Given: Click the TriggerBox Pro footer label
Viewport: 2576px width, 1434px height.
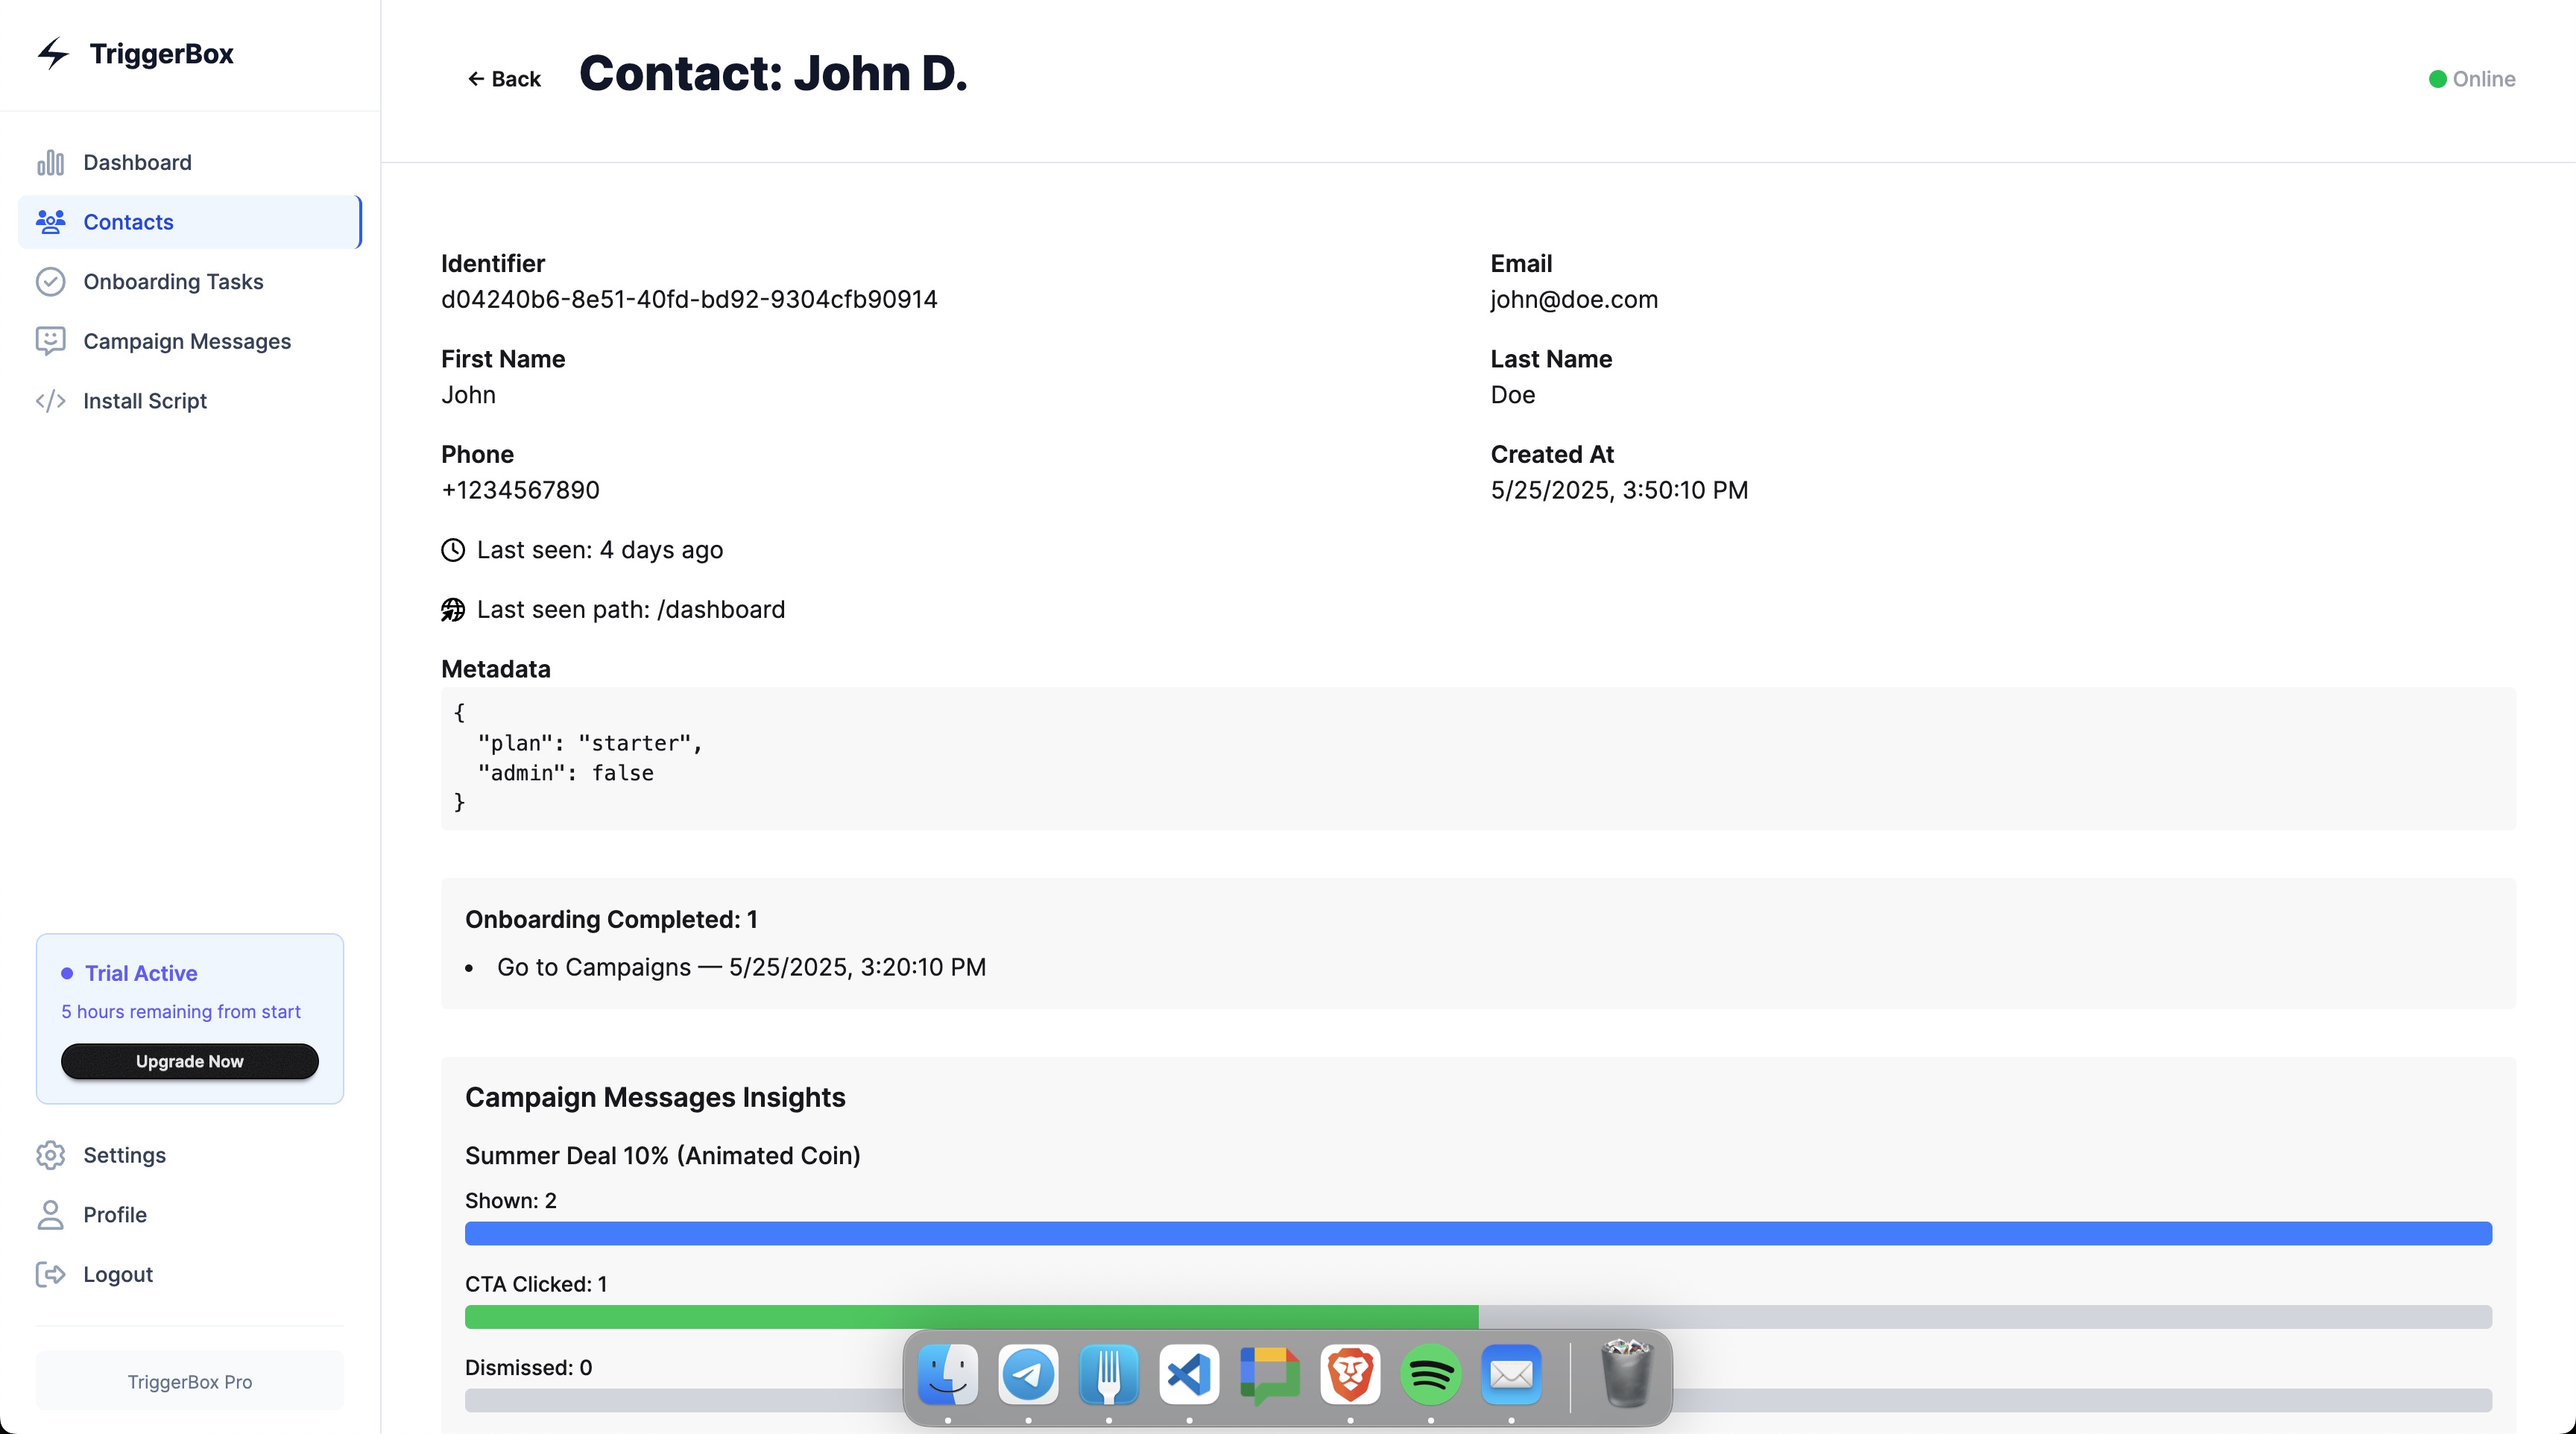Looking at the screenshot, I should (189, 1382).
